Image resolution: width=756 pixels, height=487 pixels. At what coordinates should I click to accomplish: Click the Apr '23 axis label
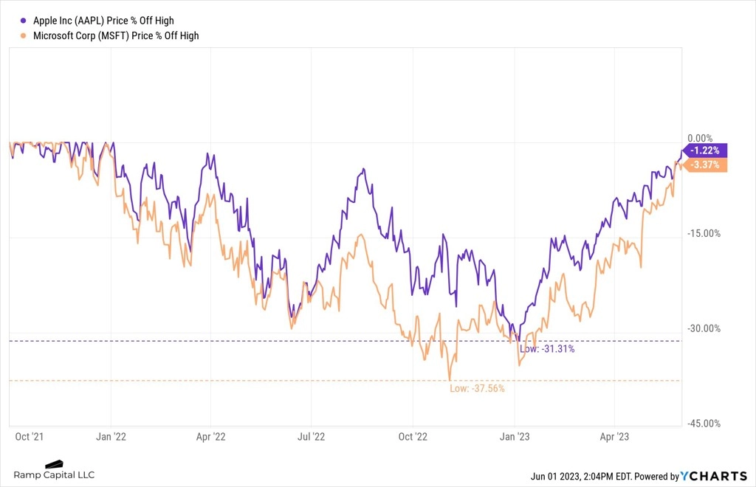pyautogui.click(x=614, y=437)
